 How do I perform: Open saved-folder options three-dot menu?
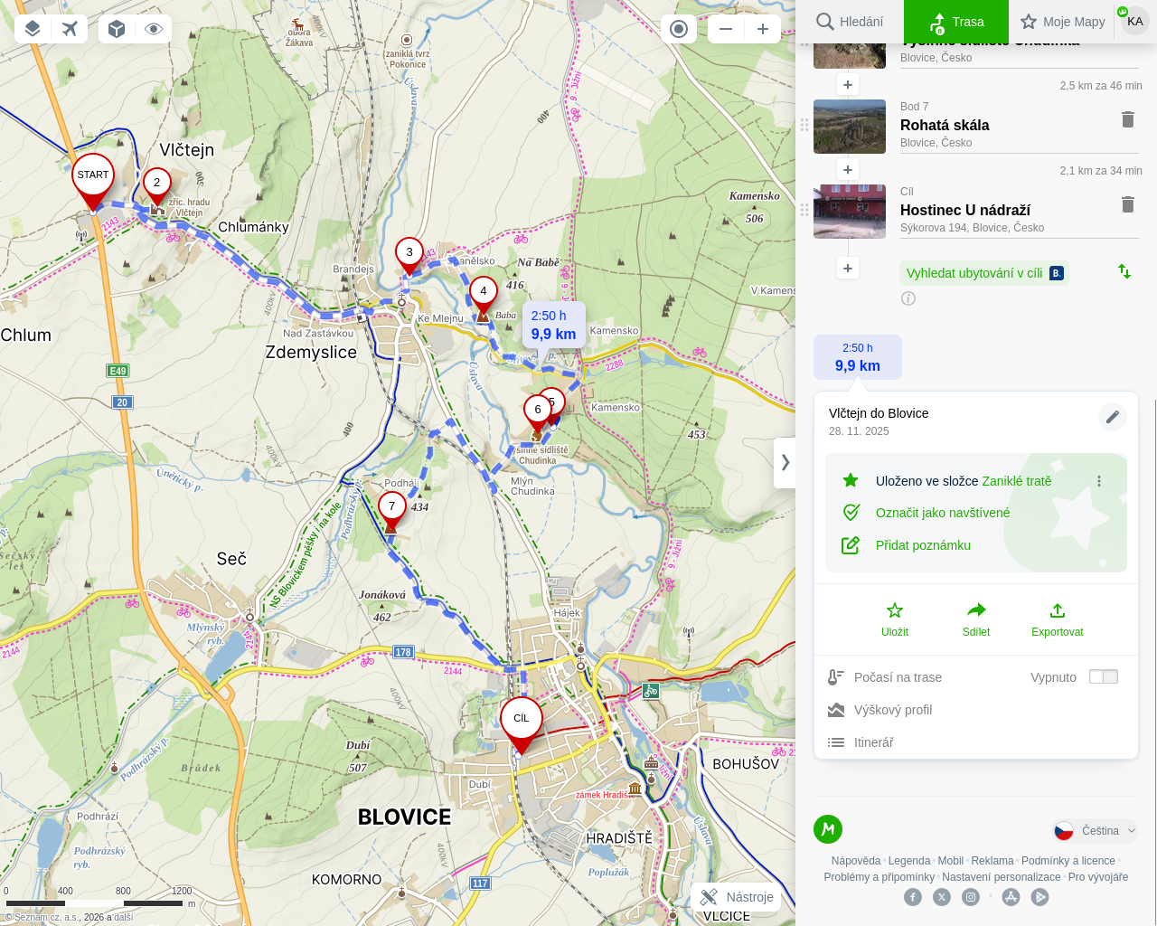click(x=1099, y=481)
